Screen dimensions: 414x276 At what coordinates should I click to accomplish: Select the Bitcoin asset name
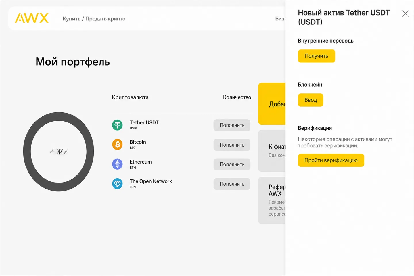pyautogui.click(x=138, y=142)
